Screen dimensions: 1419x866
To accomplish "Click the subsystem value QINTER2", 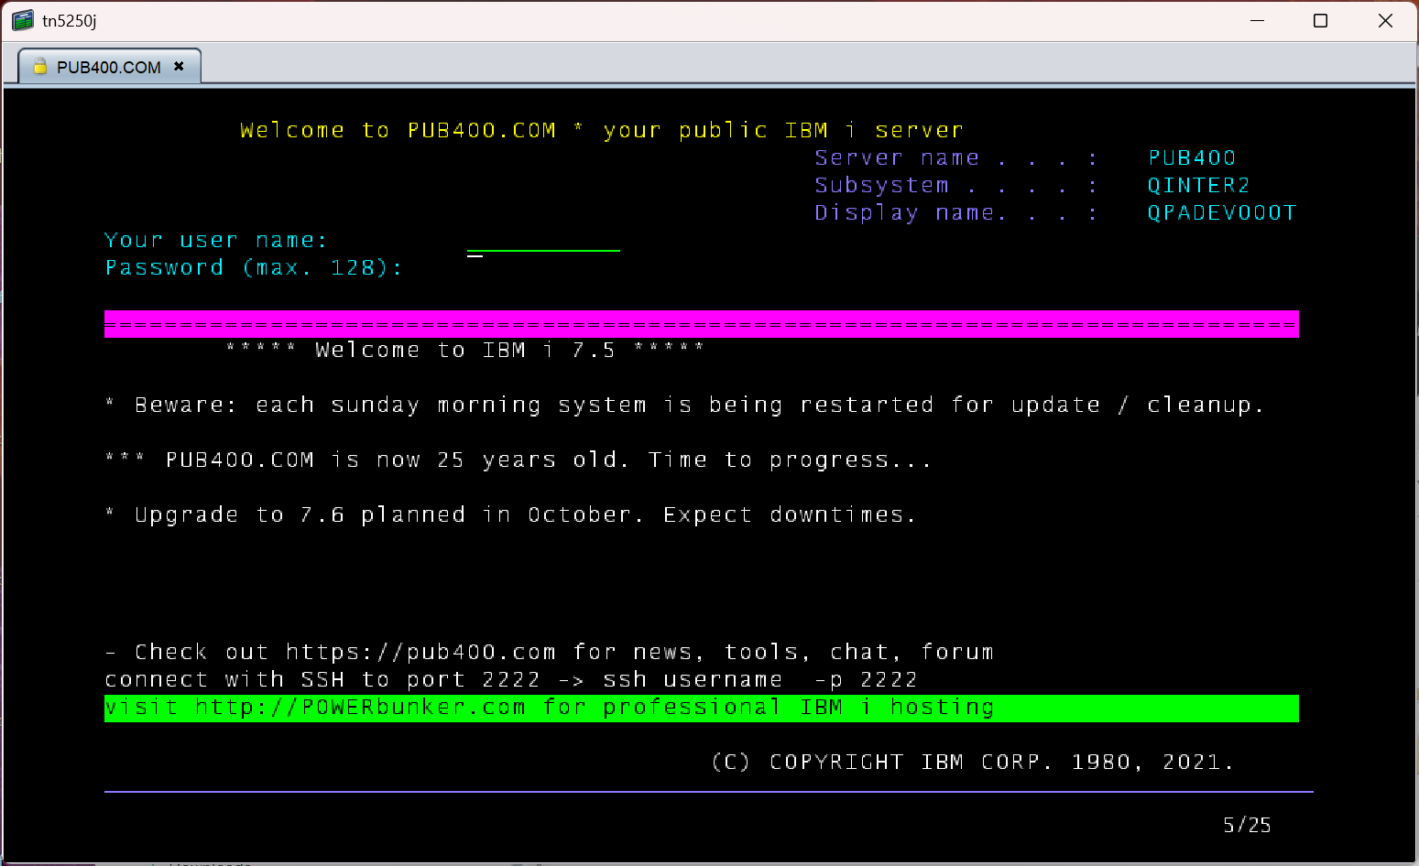I will (x=1198, y=185).
